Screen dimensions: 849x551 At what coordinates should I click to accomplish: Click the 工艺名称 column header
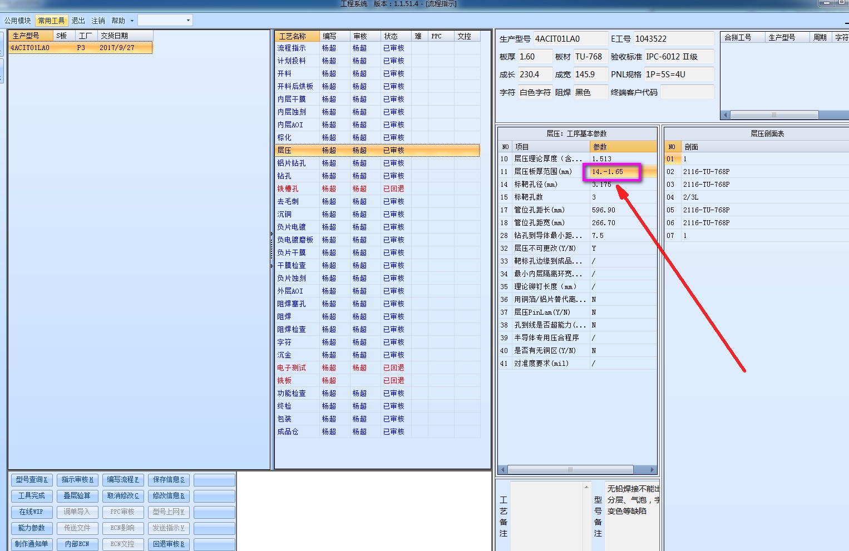tap(297, 36)
